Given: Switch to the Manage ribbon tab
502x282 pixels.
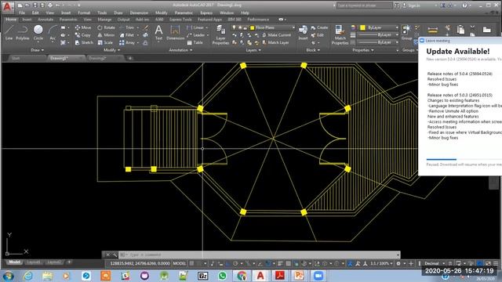Looking at the screenshot, I should pyautogui.click(x=104, y=20).
